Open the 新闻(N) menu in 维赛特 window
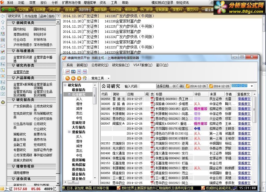 pos(82,65)
